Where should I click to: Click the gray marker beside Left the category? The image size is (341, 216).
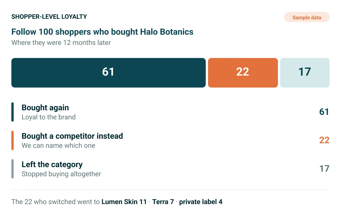click(x=13, y=169)
